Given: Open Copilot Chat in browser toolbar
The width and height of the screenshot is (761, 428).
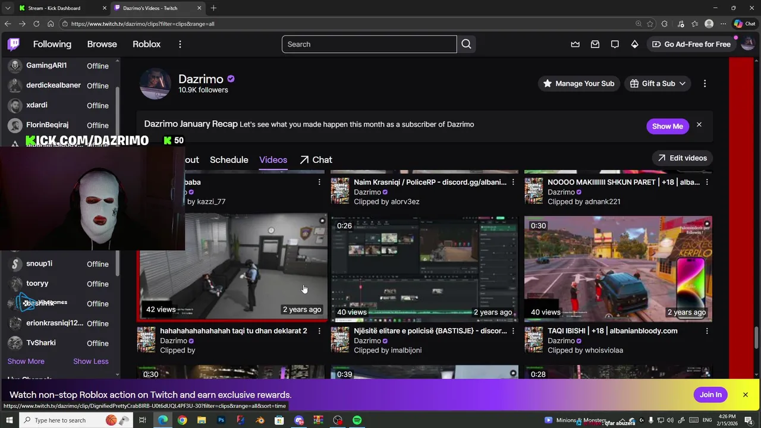Looking at the screenshot, I should 744,24.
